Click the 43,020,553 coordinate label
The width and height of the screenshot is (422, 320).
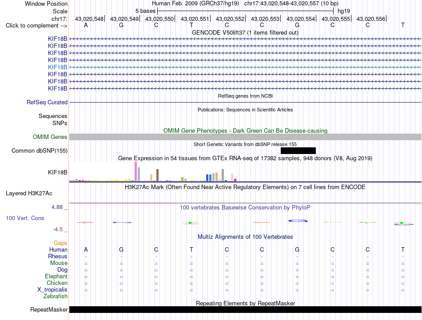pyautogui.click(x=265, y=19)
